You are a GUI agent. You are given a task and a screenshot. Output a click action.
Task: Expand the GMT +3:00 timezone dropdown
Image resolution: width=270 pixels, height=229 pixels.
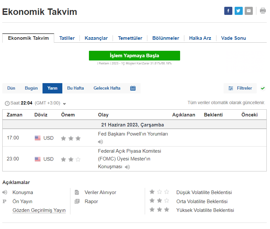click(x=64, y=104)
